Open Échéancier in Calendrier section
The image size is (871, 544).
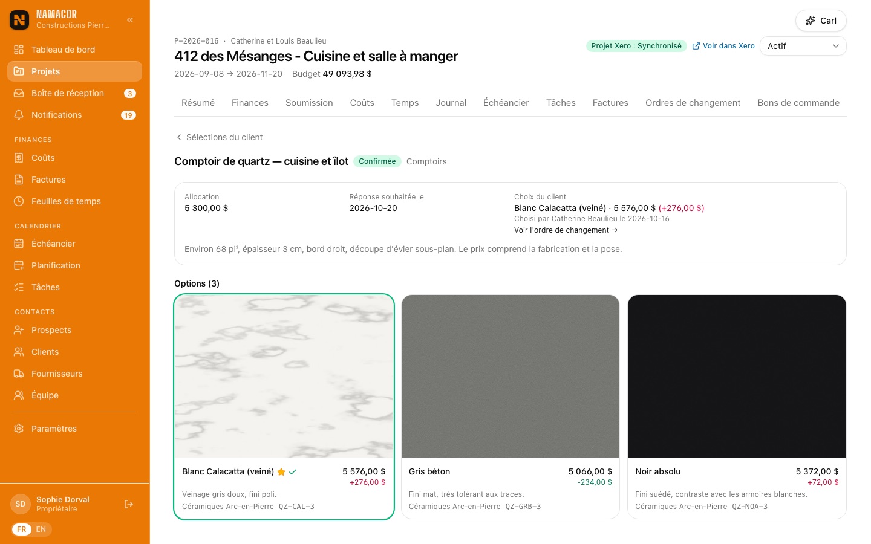pos(74,244)
